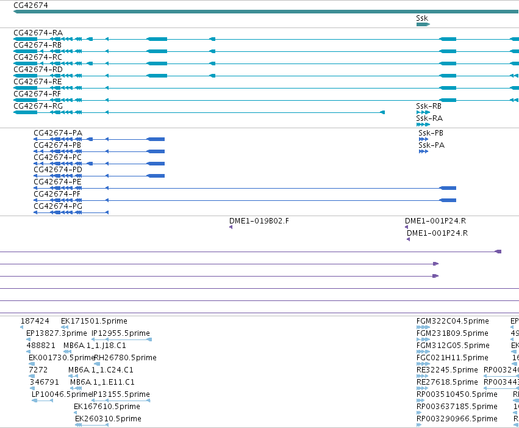Click the DME1-019B02.F label
This screenshot has width=519, height=428.
(x=259, y=221)
